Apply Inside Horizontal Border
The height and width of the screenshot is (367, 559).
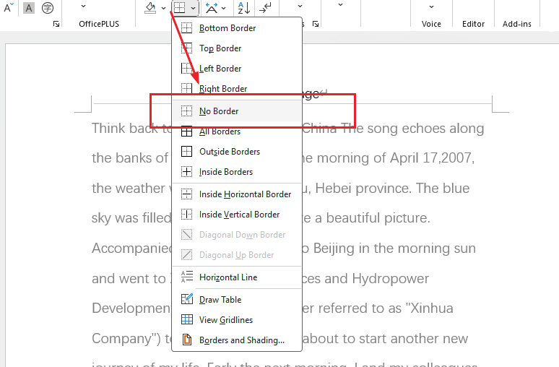coord(237,194)
